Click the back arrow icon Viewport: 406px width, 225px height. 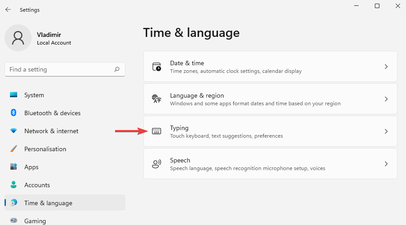pos(8,9)
